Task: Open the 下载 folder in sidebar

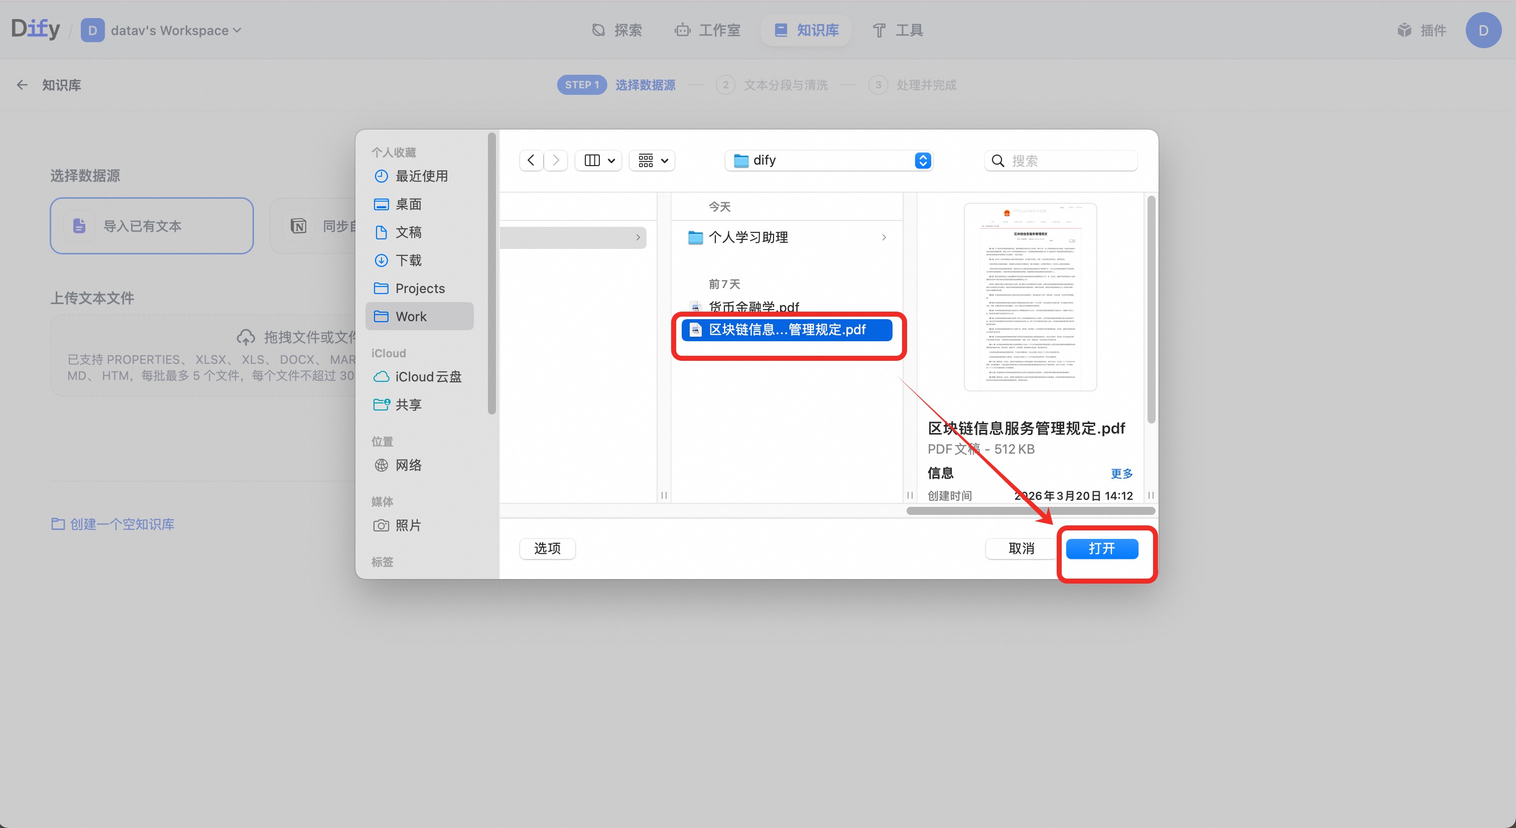Action: click(408, 260)
